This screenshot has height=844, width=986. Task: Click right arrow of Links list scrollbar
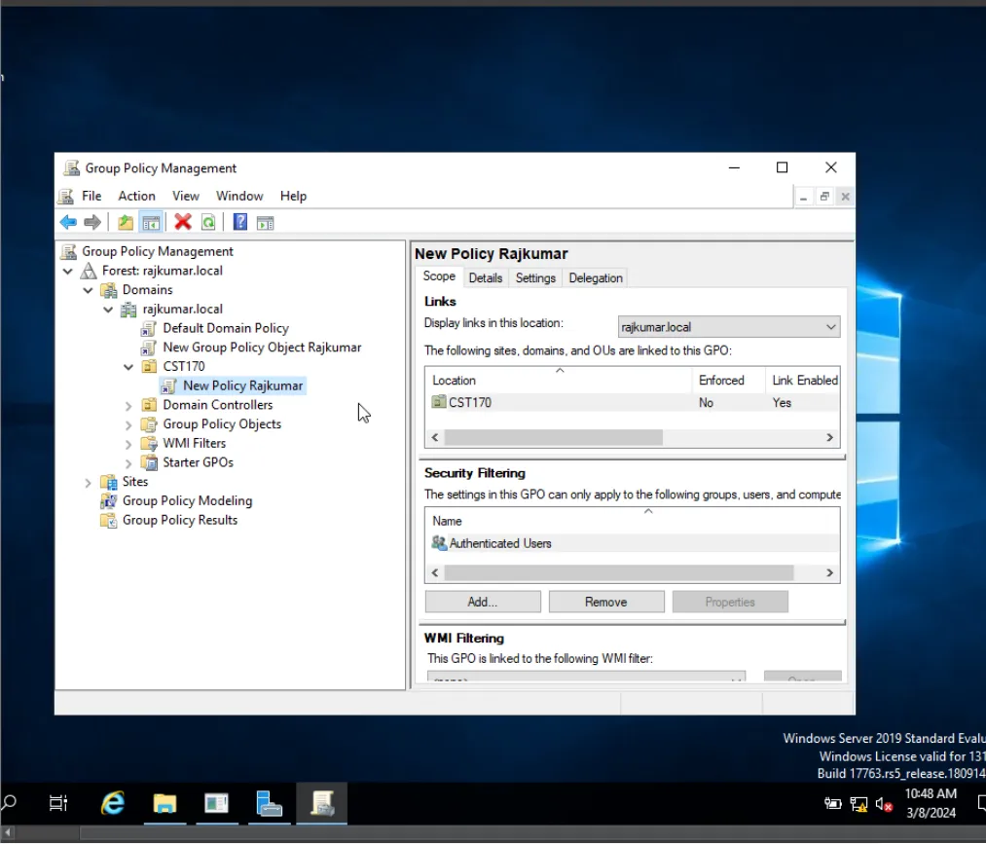[829, 437]
